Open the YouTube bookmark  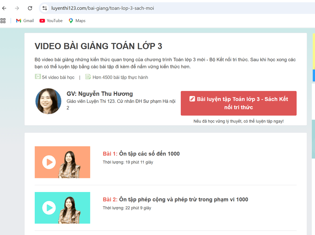point(51,21)
